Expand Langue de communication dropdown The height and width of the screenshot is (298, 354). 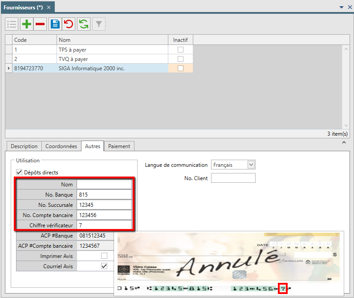coord(251,165)
